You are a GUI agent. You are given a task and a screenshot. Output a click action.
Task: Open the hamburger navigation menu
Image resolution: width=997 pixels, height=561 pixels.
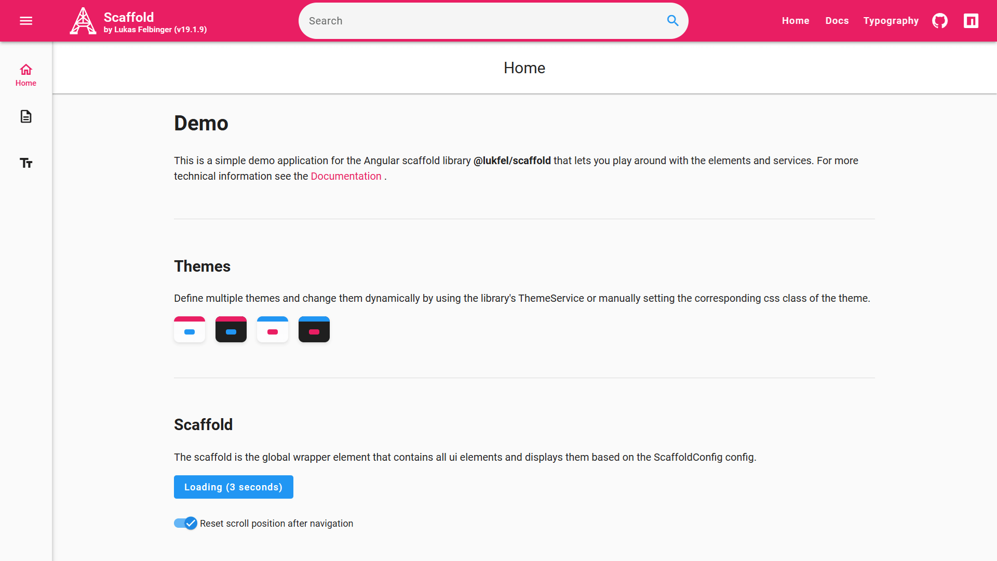26,21
